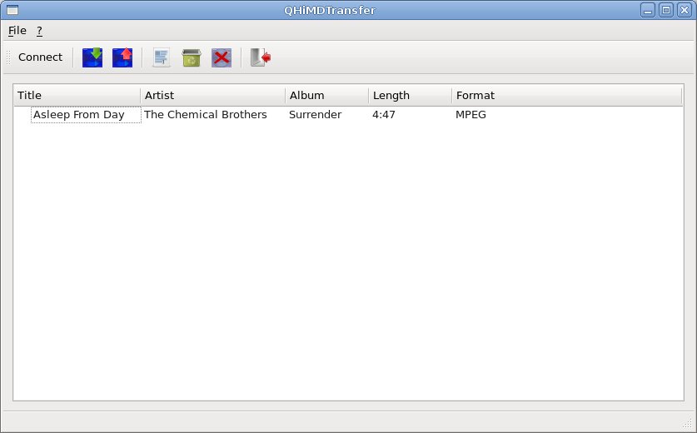This screenshot has height=433, width=697.
Task: Click the Length column header
Action: [410, 95]
